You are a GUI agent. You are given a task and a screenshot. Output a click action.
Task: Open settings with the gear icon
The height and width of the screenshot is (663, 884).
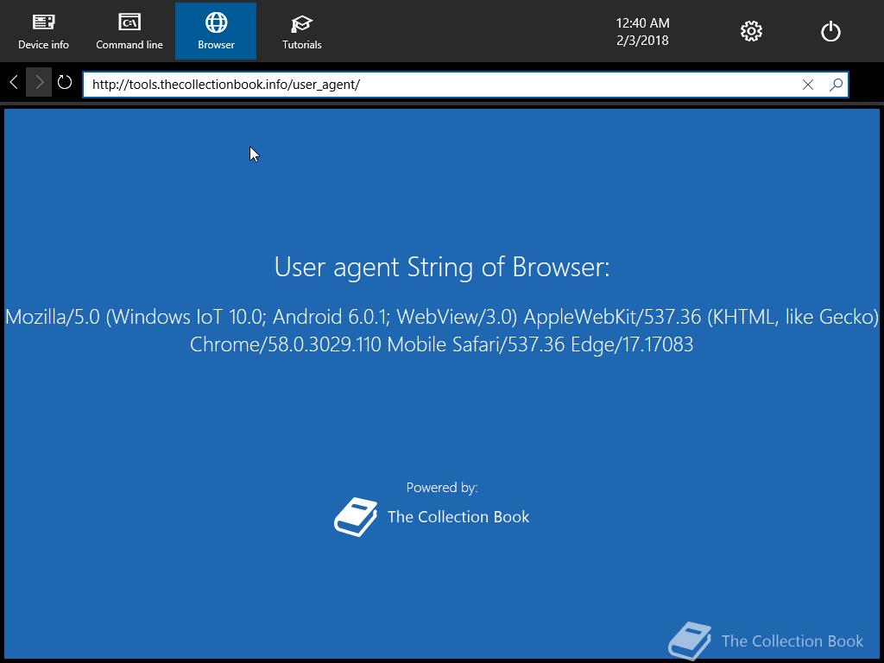click(751, 31)
